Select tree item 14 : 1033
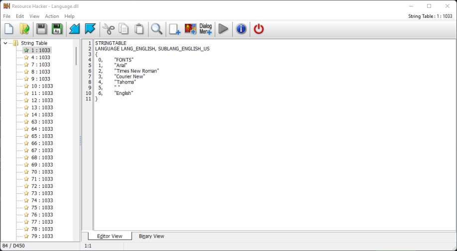The height and width of the screenshot is (251, 457). pos(42,114)
